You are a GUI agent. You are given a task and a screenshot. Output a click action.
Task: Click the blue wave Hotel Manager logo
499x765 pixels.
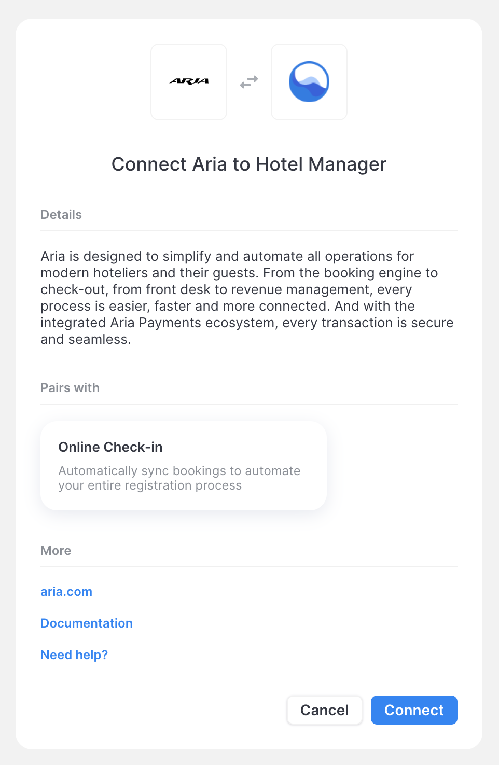point(309,82)
